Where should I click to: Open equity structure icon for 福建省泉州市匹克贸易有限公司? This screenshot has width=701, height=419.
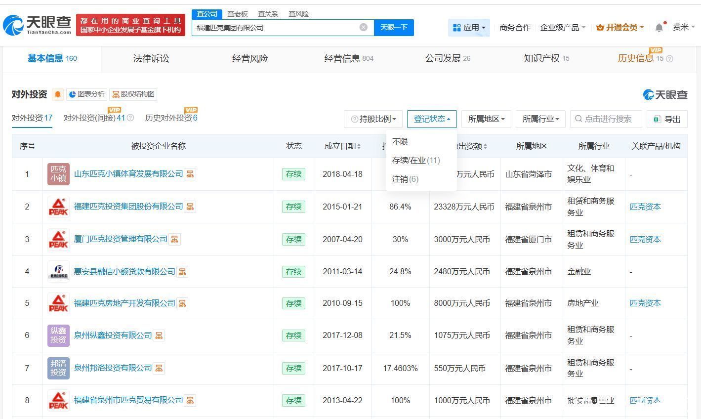(190, 400)
